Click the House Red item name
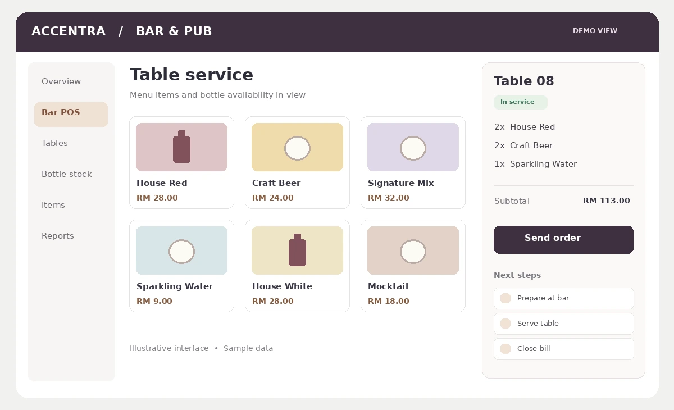This screenshot has width=674, height=410. pos(162,183)
